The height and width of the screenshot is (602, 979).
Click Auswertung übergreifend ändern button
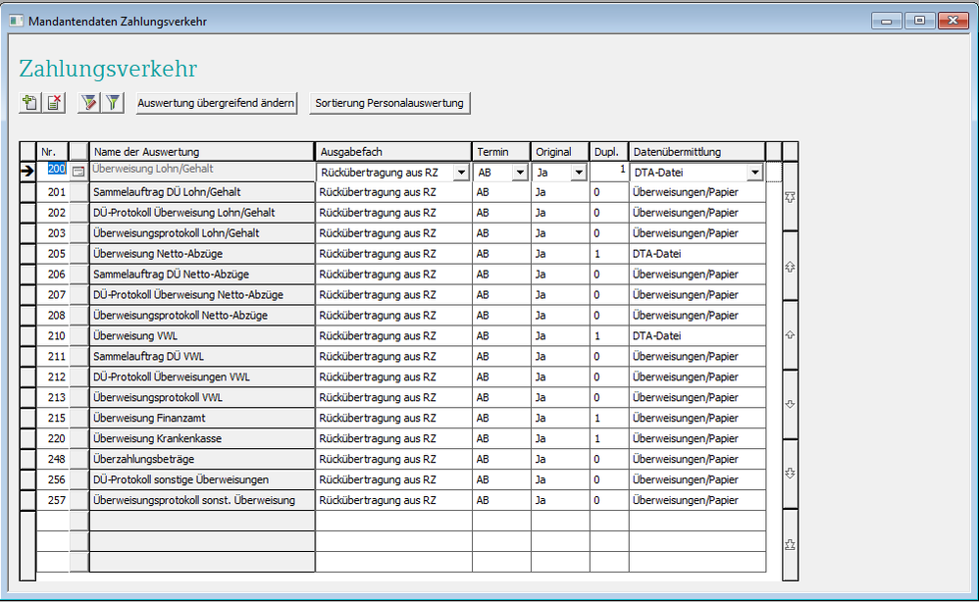pyautogui.click(x=217, y=103)
